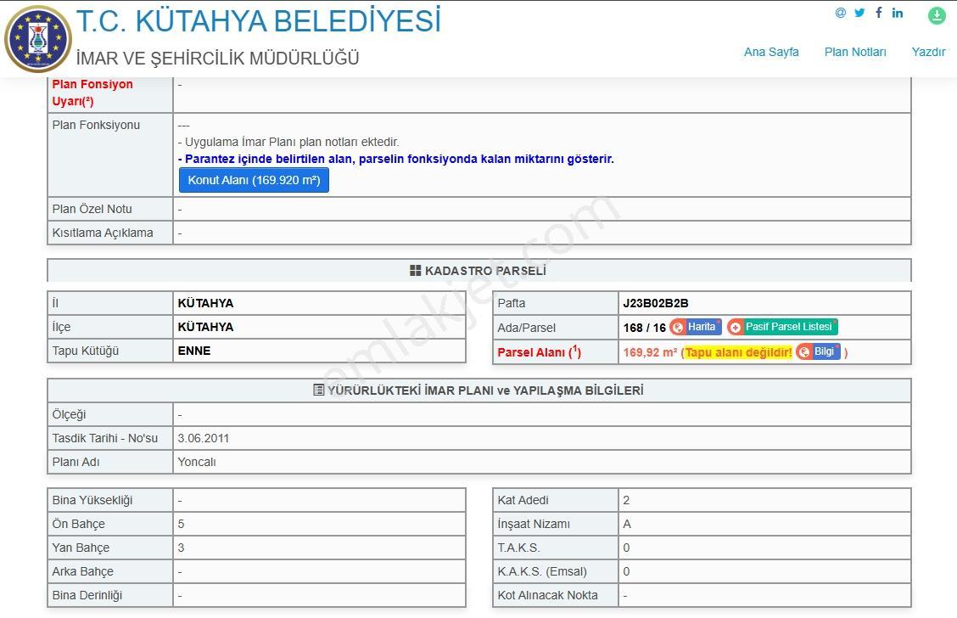This screenshot has height=618, width=957.
Task: Select Yazdır to print the page
Action: click(x=928, y=52)
